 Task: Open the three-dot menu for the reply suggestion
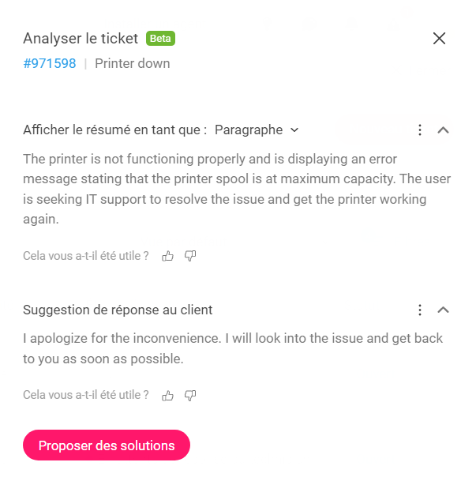point(420,310)
